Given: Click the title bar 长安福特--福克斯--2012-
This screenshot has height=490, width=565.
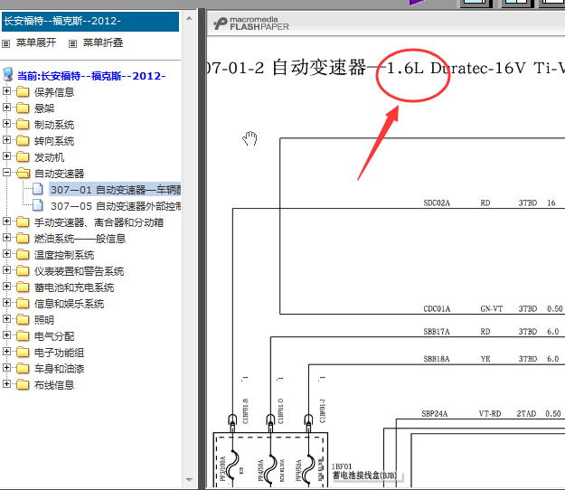Looking at the screenshot, I should (90, 22).
